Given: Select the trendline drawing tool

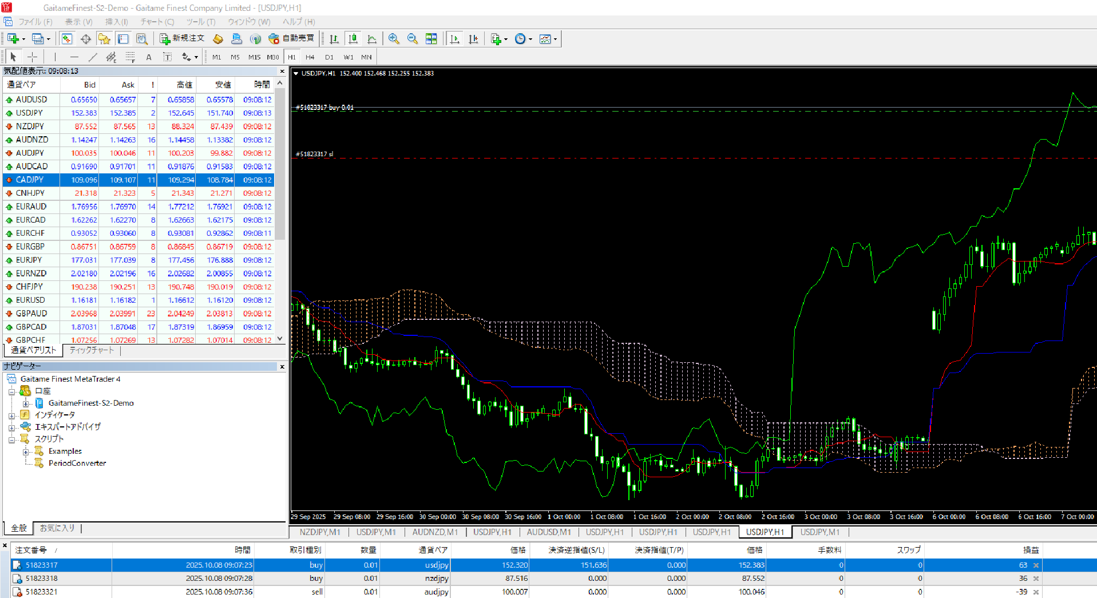Looking at the screenshot, I should pos(93,57).
